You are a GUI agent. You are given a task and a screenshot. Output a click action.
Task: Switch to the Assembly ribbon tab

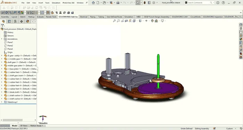coord(5,17)
